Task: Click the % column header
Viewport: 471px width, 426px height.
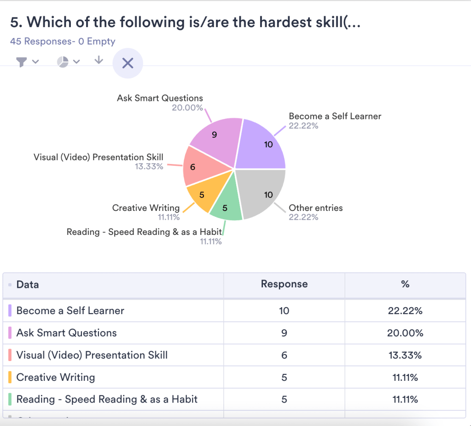Action: (x=405, y=284)
